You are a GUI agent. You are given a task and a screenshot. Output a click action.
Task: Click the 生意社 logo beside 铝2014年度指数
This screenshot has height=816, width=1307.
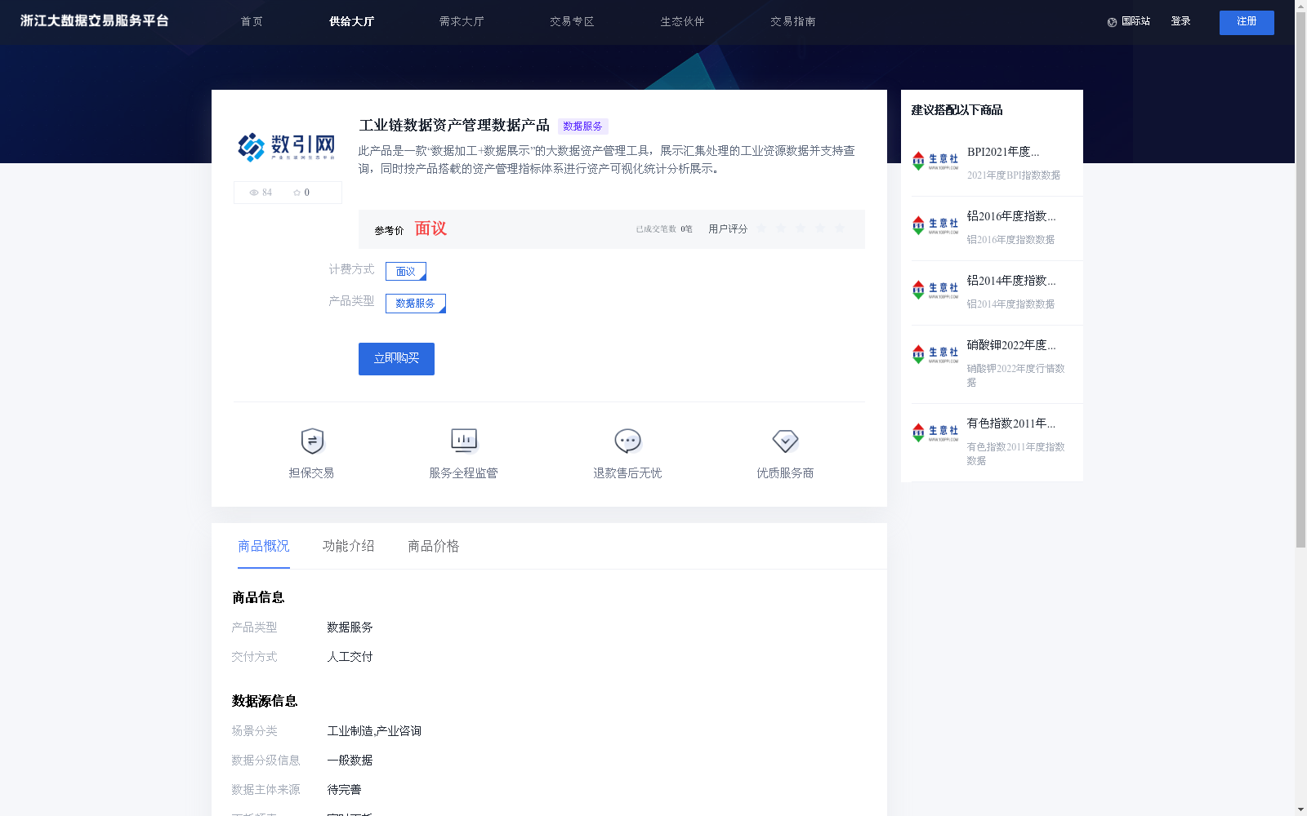(935, 290)
